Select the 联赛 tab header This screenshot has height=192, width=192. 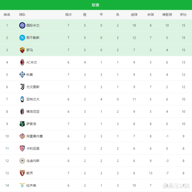click(x=96, y=5)
